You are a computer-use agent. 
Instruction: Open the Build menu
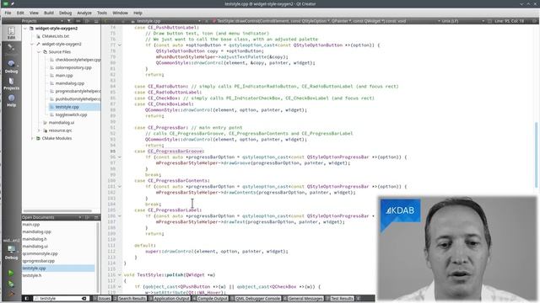49,13
